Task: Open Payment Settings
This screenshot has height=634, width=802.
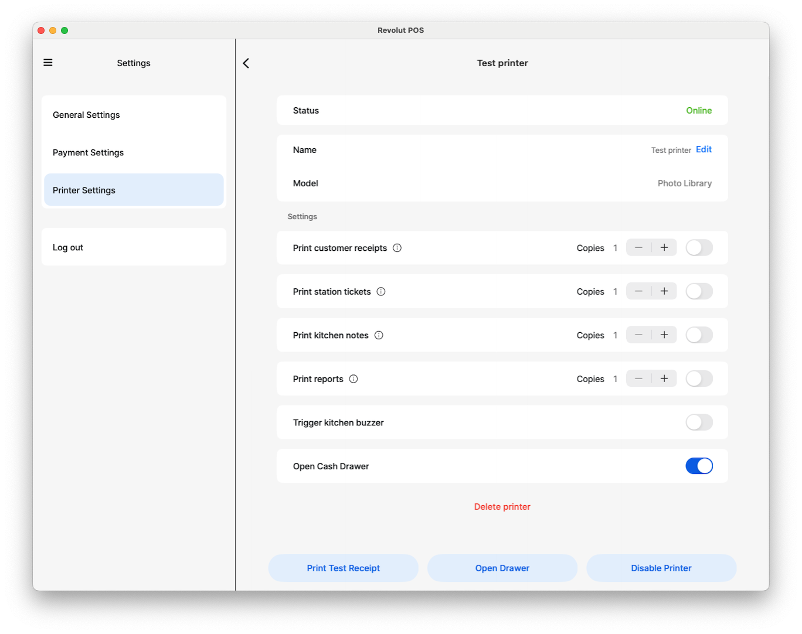Action: tap(134, 152)
